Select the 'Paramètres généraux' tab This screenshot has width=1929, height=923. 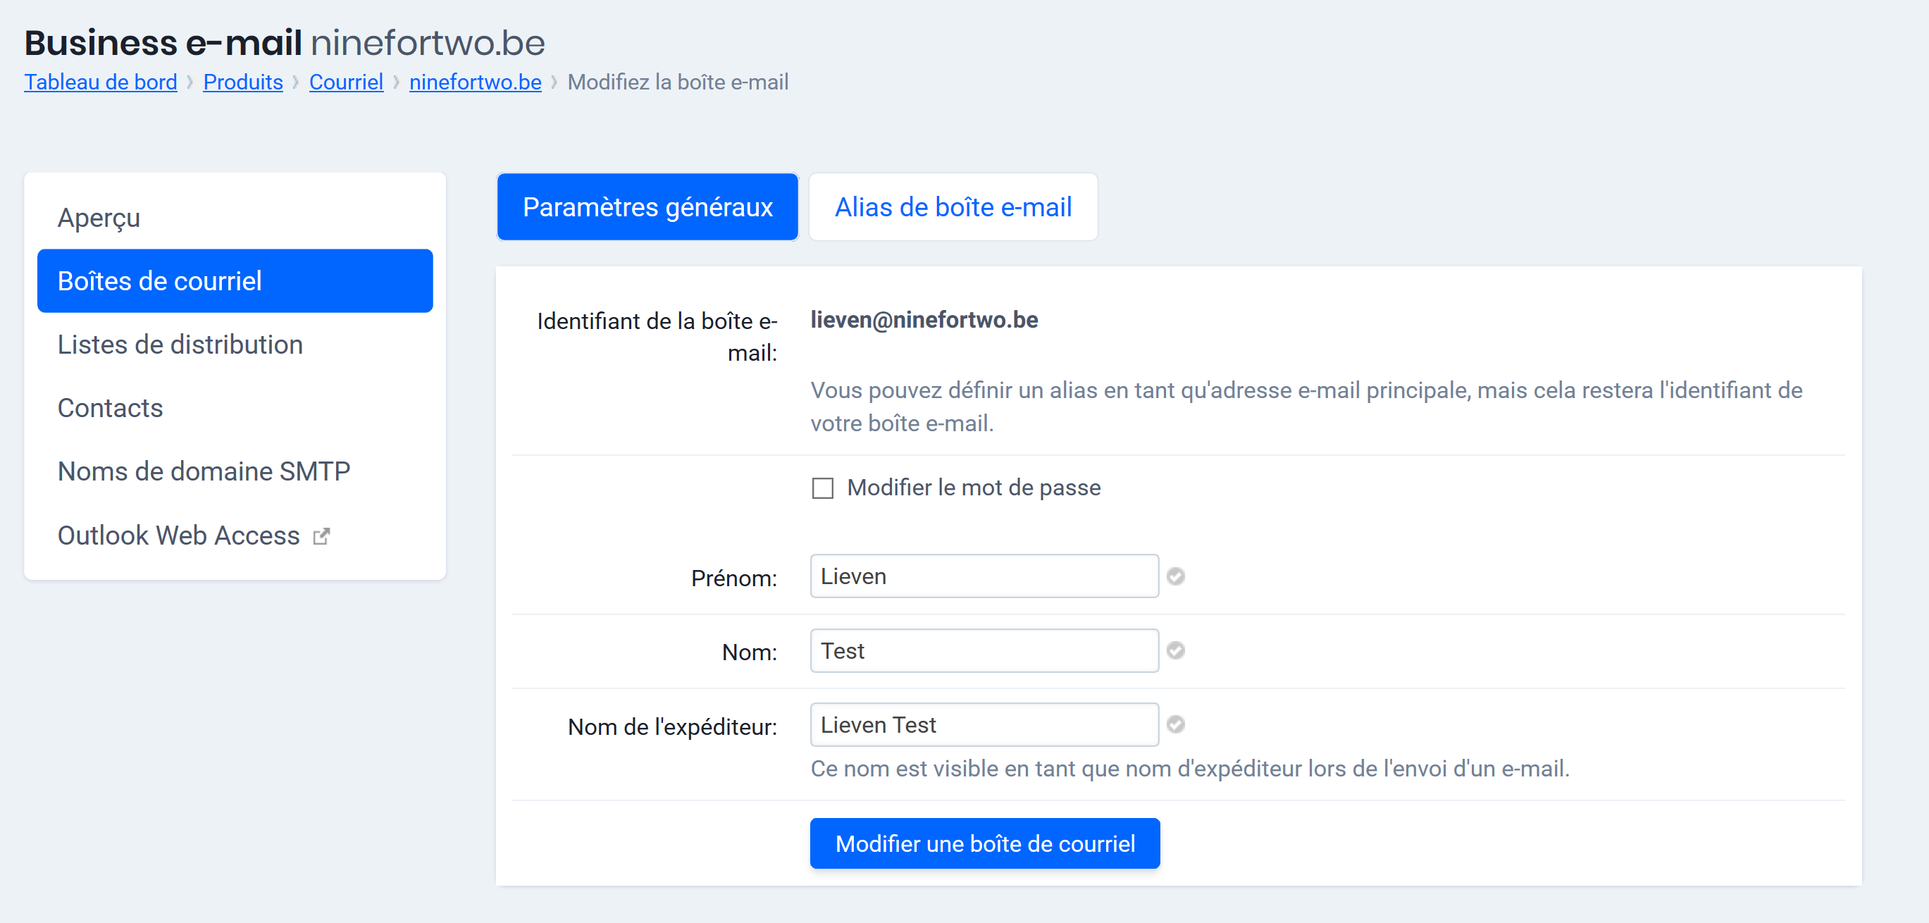click(648, 206)
